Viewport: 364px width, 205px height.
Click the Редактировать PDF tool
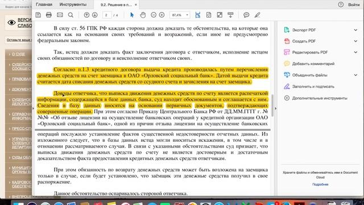click(310, 52)
